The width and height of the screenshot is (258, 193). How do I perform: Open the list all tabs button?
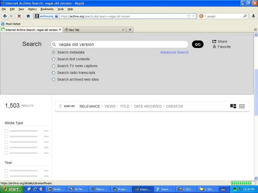[255, 30]
